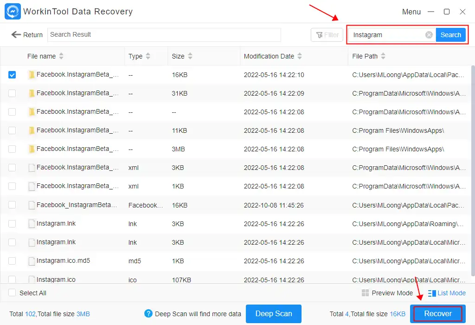Click the file icon of the 1KB xml row
Viewport: 475px width, 325px height.
pos(32,186)
